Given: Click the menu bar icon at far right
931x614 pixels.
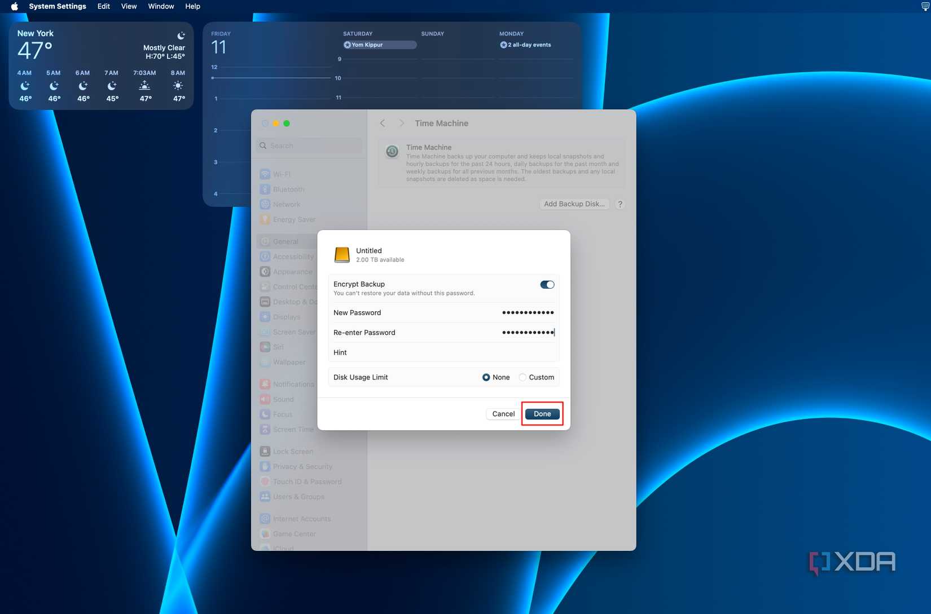Looking at the screenshot, I should pos(925,6).
